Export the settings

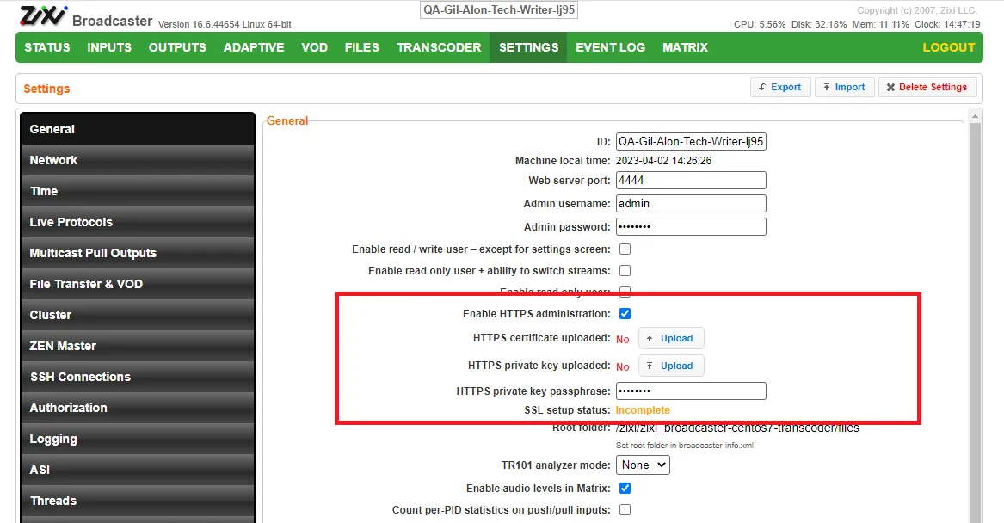[780, 87]
